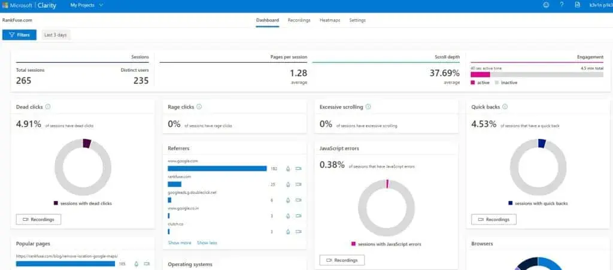Open the user account name in header
This screenshot has height=270, width=613.
(x=601, y=5)
